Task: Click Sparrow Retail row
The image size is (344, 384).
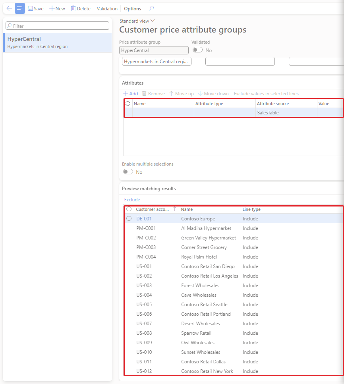Action: point(234,333)
